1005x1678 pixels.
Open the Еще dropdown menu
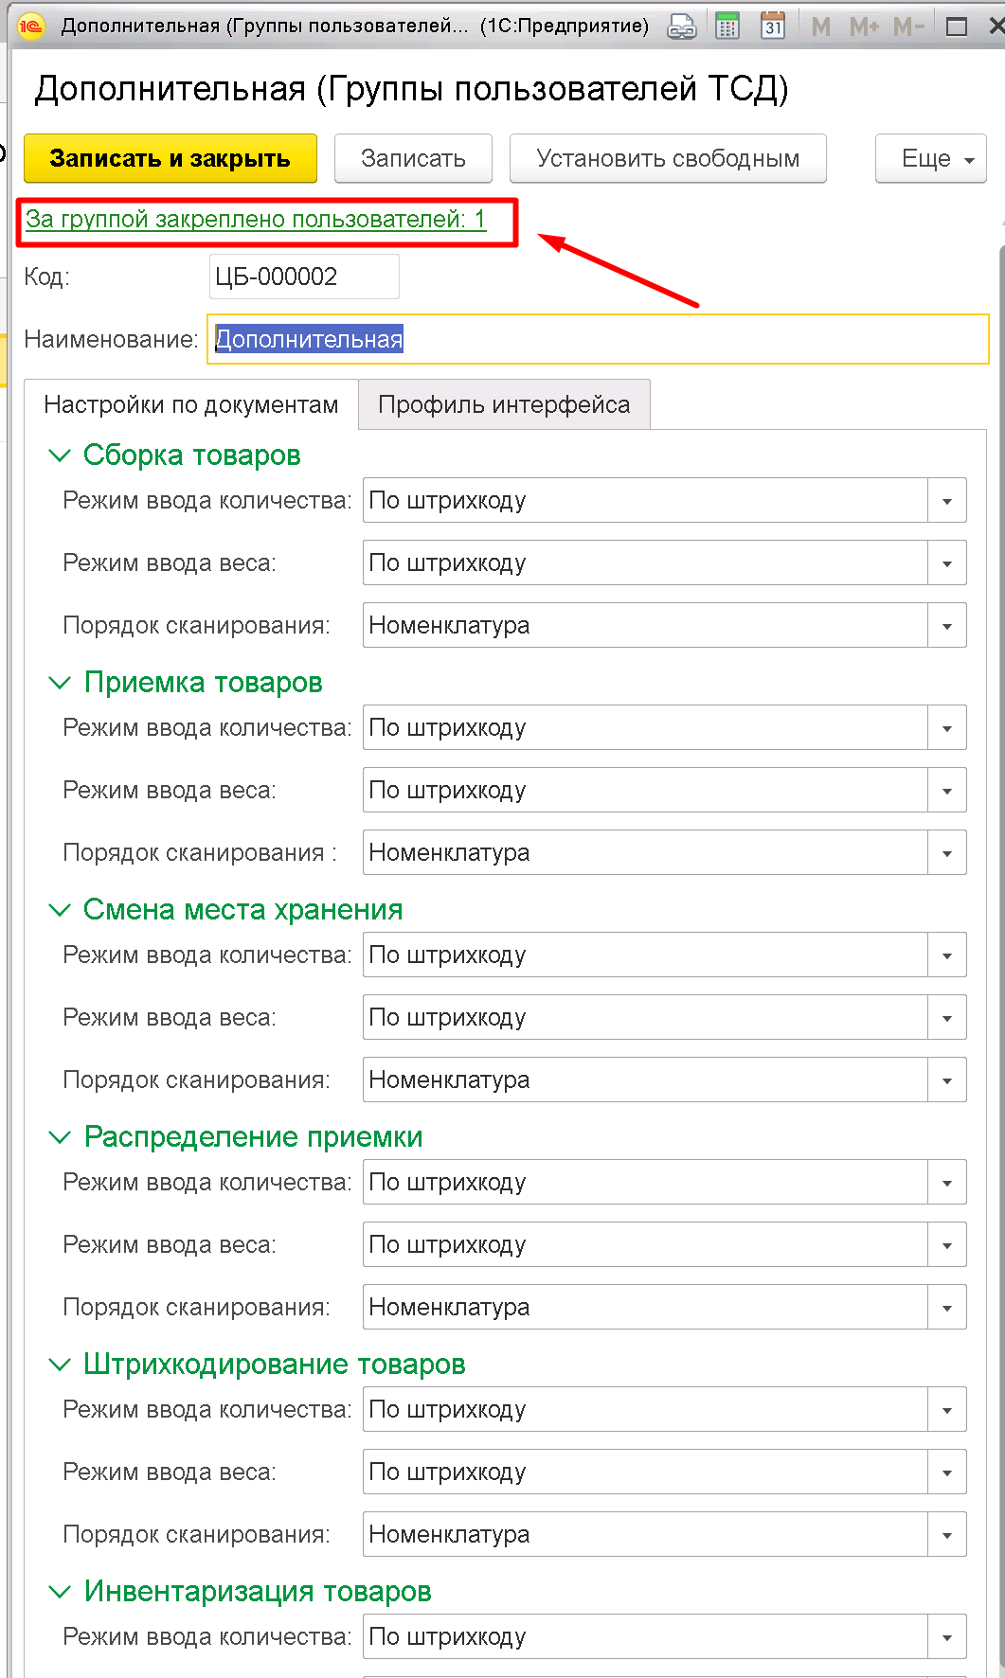click(x=931, y=158)
